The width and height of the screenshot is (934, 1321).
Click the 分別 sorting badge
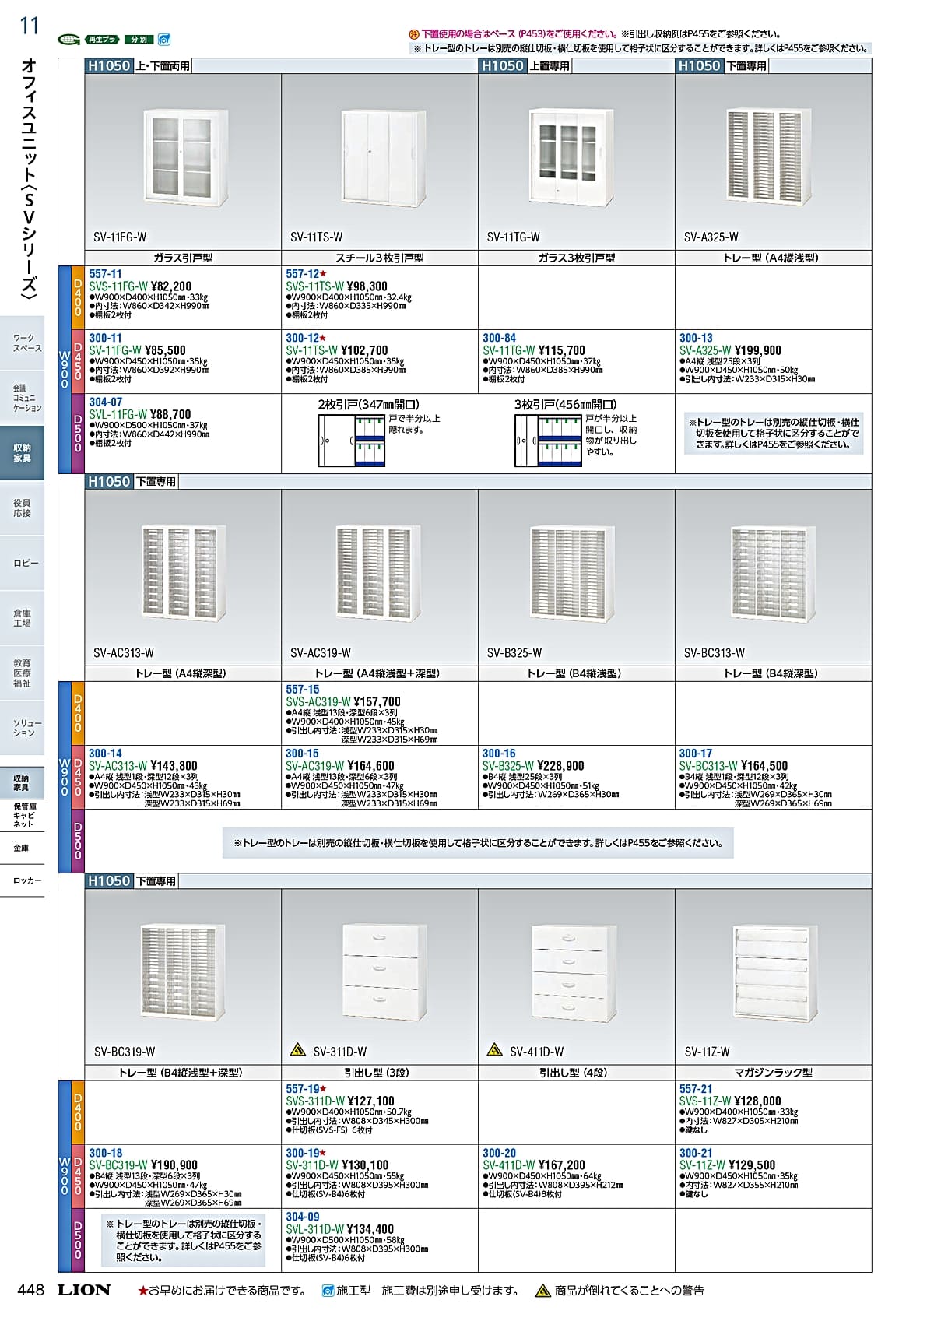tap(138, 40)
